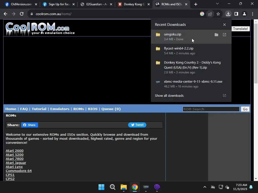Open the Donkey Kong Country 2 zip download
Viewport: 258px width, 193px height.
pos(191,67)
